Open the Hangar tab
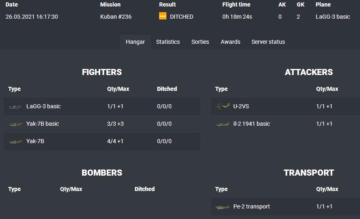The width and height of the screenshot is (360, 219). (135, 42)
